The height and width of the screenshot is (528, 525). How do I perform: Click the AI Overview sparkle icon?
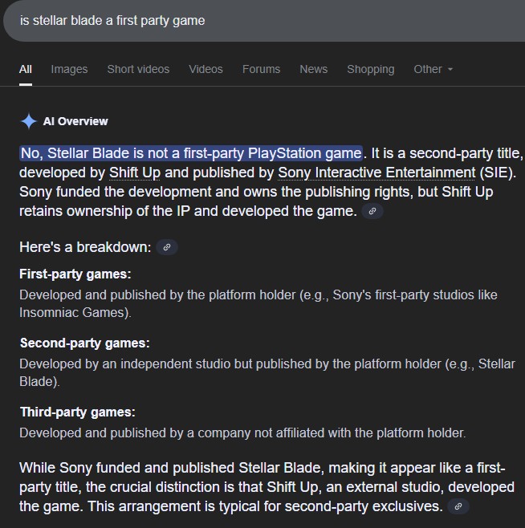[x=29, y=121]
